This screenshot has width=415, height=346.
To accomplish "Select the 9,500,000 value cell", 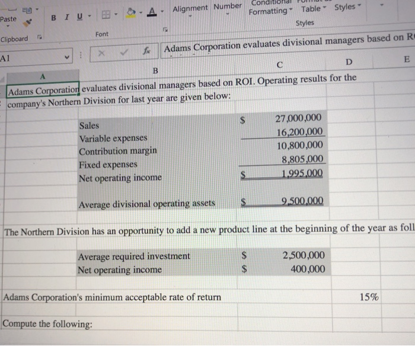I will point(302,201).
